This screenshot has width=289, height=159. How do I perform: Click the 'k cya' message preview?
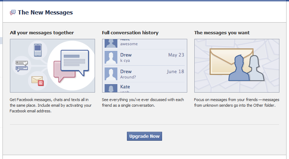coord(125,60)
